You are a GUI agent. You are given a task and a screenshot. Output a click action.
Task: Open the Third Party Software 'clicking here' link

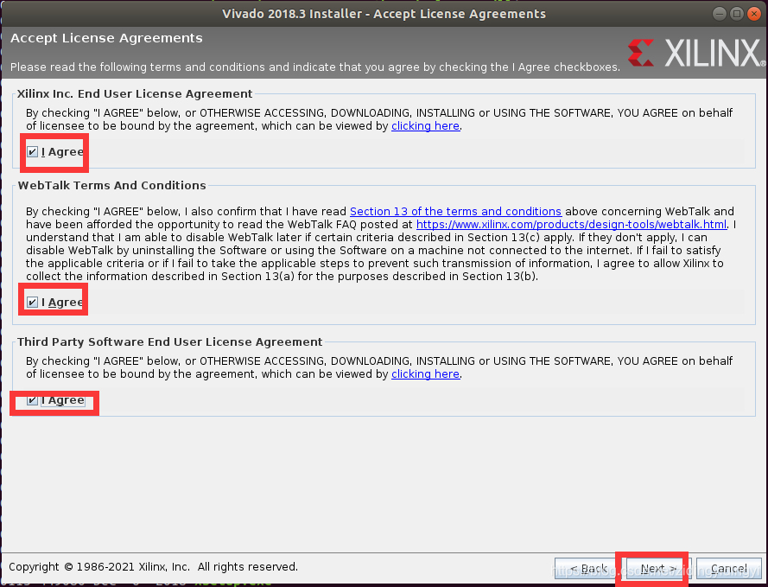click(425, 373)
